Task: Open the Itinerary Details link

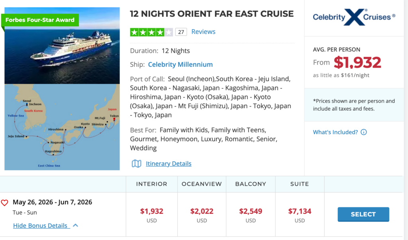Action: (169, 164)
